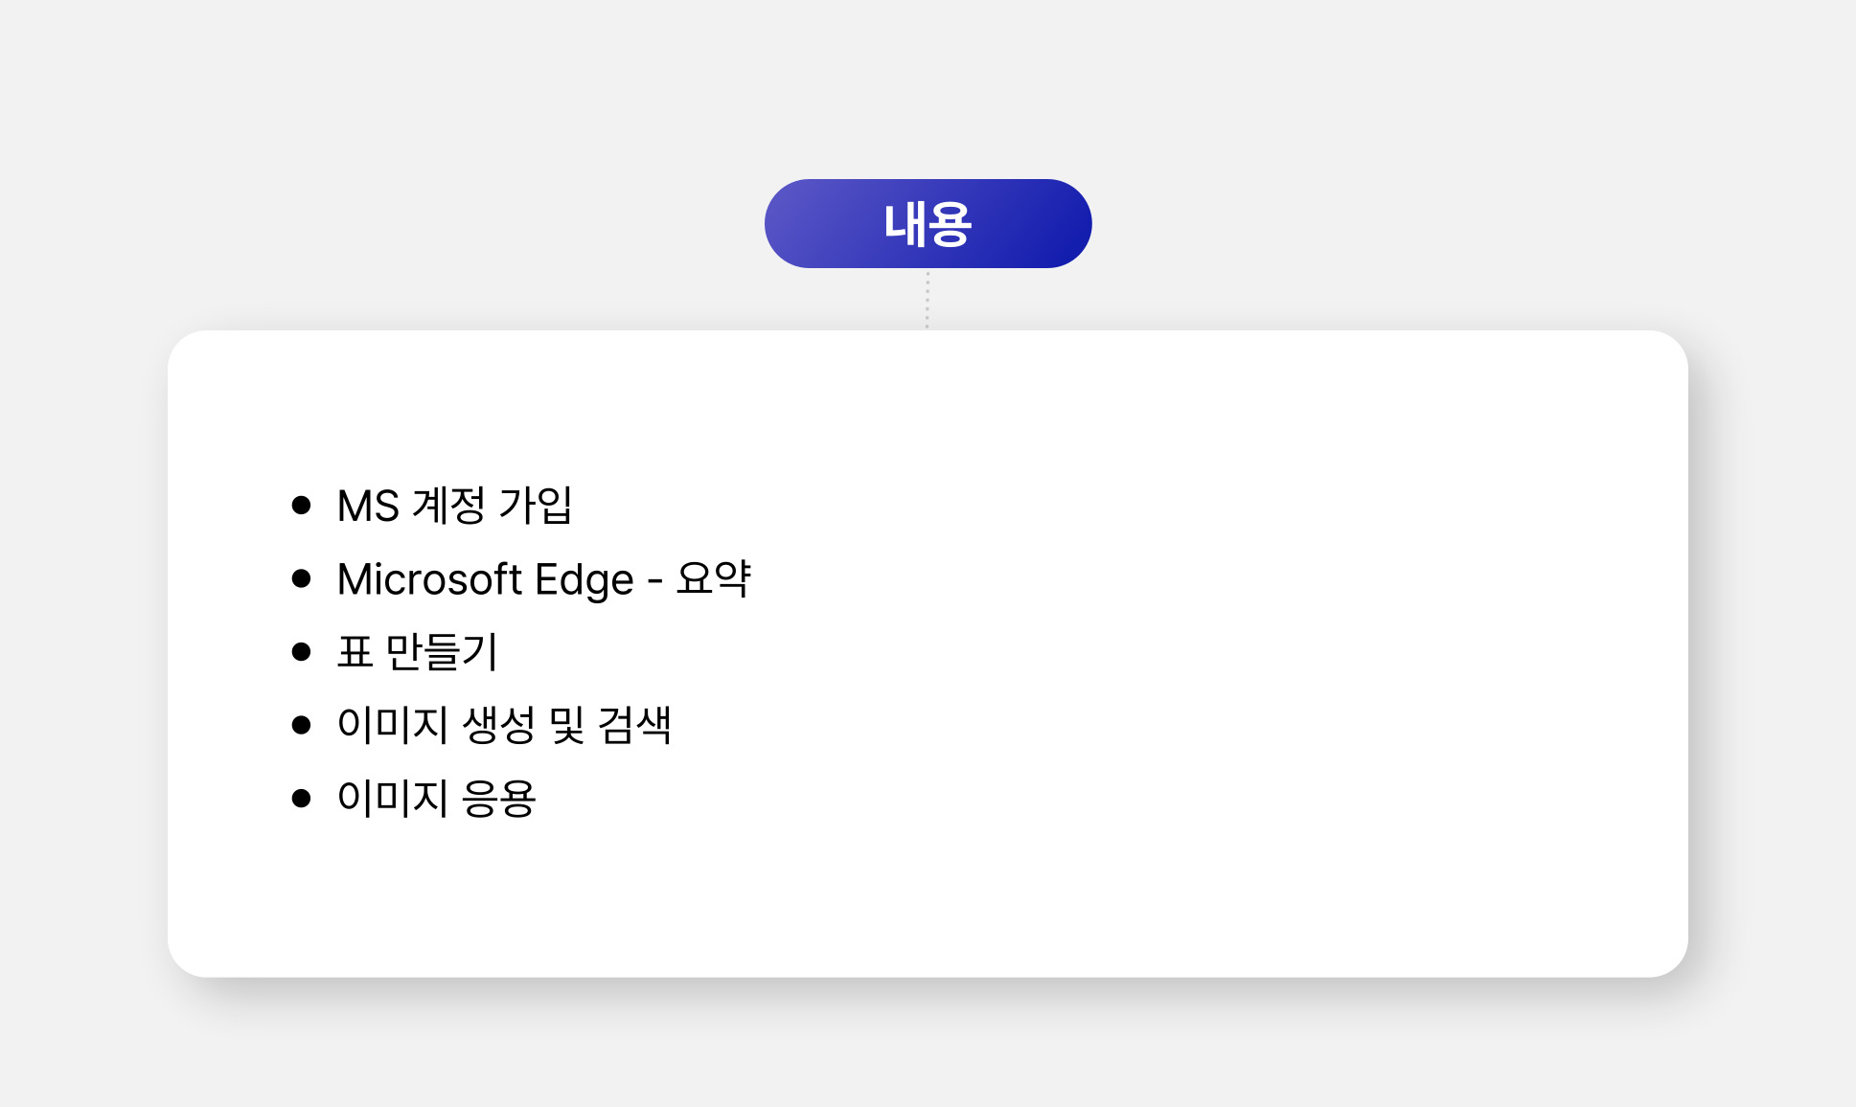Click the bullet dot beside "Microsoft Edge - 요약"

click(x=302, y=578)
